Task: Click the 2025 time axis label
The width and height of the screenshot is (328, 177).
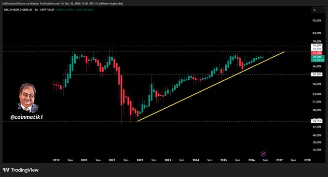Action: point(224,160)
